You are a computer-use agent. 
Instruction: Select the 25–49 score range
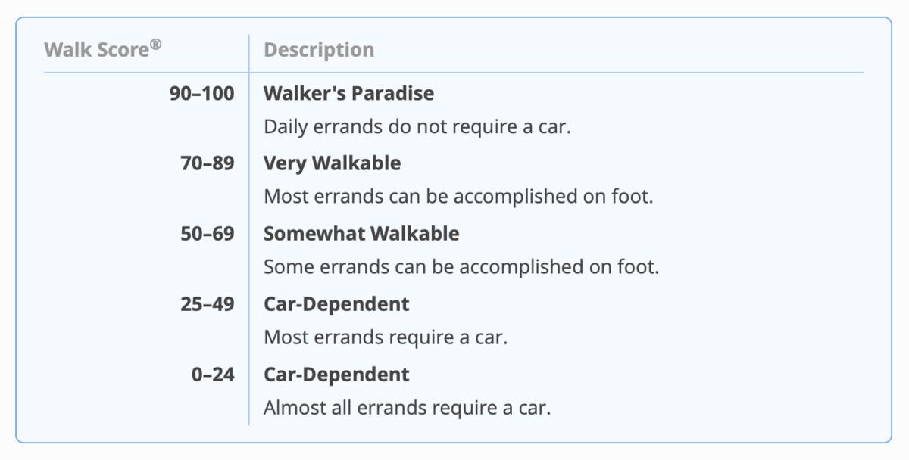pyautogui.click(x=207, y=304)
